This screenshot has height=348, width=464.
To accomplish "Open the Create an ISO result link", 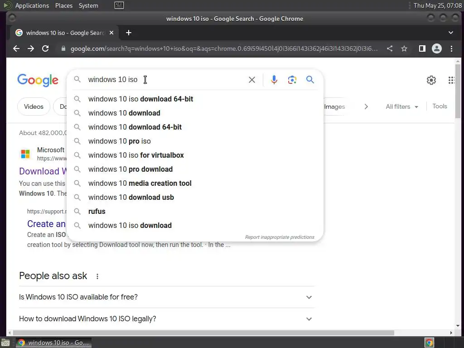I will pos(47,224).
